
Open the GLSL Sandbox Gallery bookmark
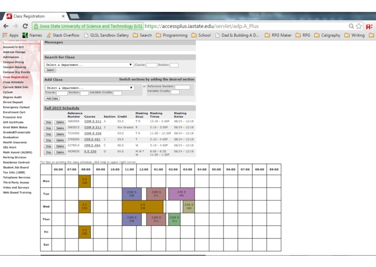click(x=107, y=35)
